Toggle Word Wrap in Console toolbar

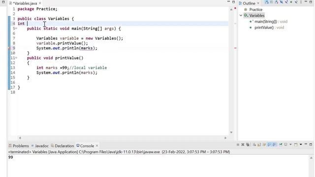pos(264,145)
